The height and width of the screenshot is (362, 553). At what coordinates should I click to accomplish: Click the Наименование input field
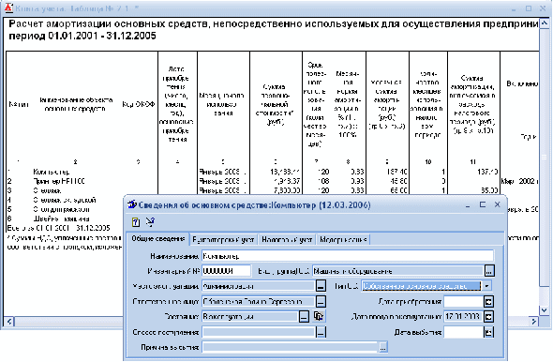[x=348, y=256]
